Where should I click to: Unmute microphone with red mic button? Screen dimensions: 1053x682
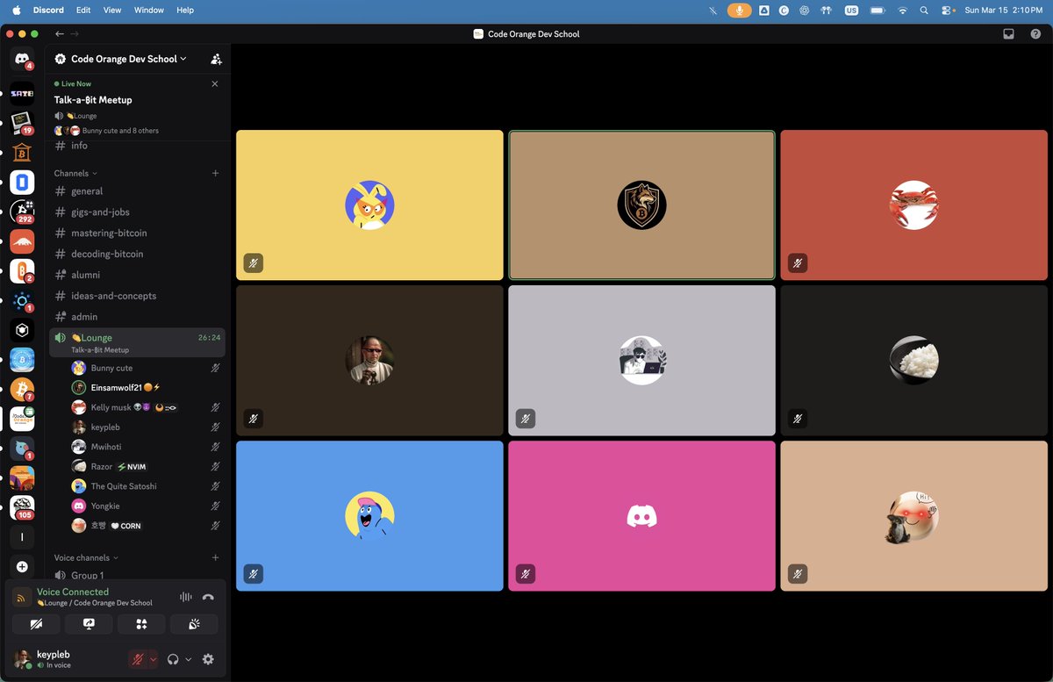pyautogui.click(x=138, y=659)
